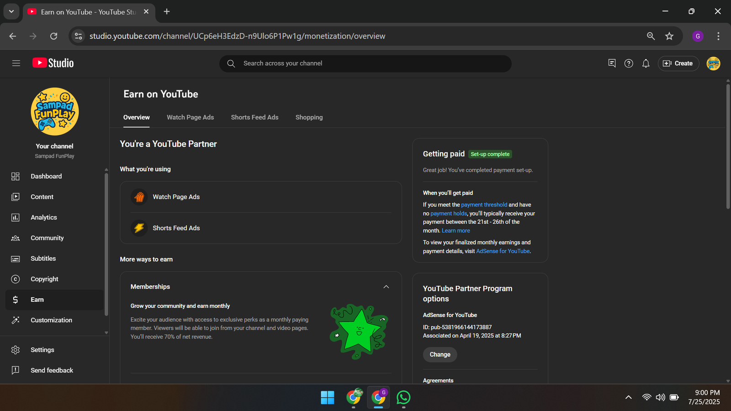Screen dimensions: 731x411
Task: Click the Memberships green star illustration
Action: (x=359, y=332)
